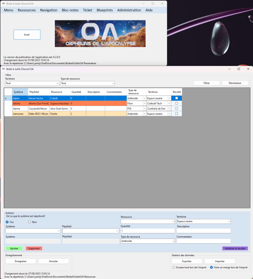The width and height of the screenshot is (253, 279).
Task: Expand Type de ressource dropdown in Actions
Action: [173, 241]
